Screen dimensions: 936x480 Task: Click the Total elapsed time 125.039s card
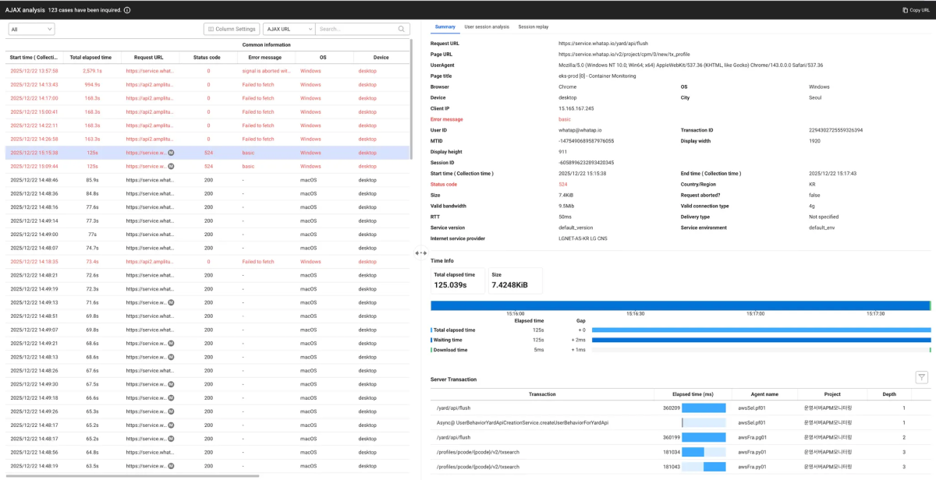pyautogui.click(x=457, y=281)
